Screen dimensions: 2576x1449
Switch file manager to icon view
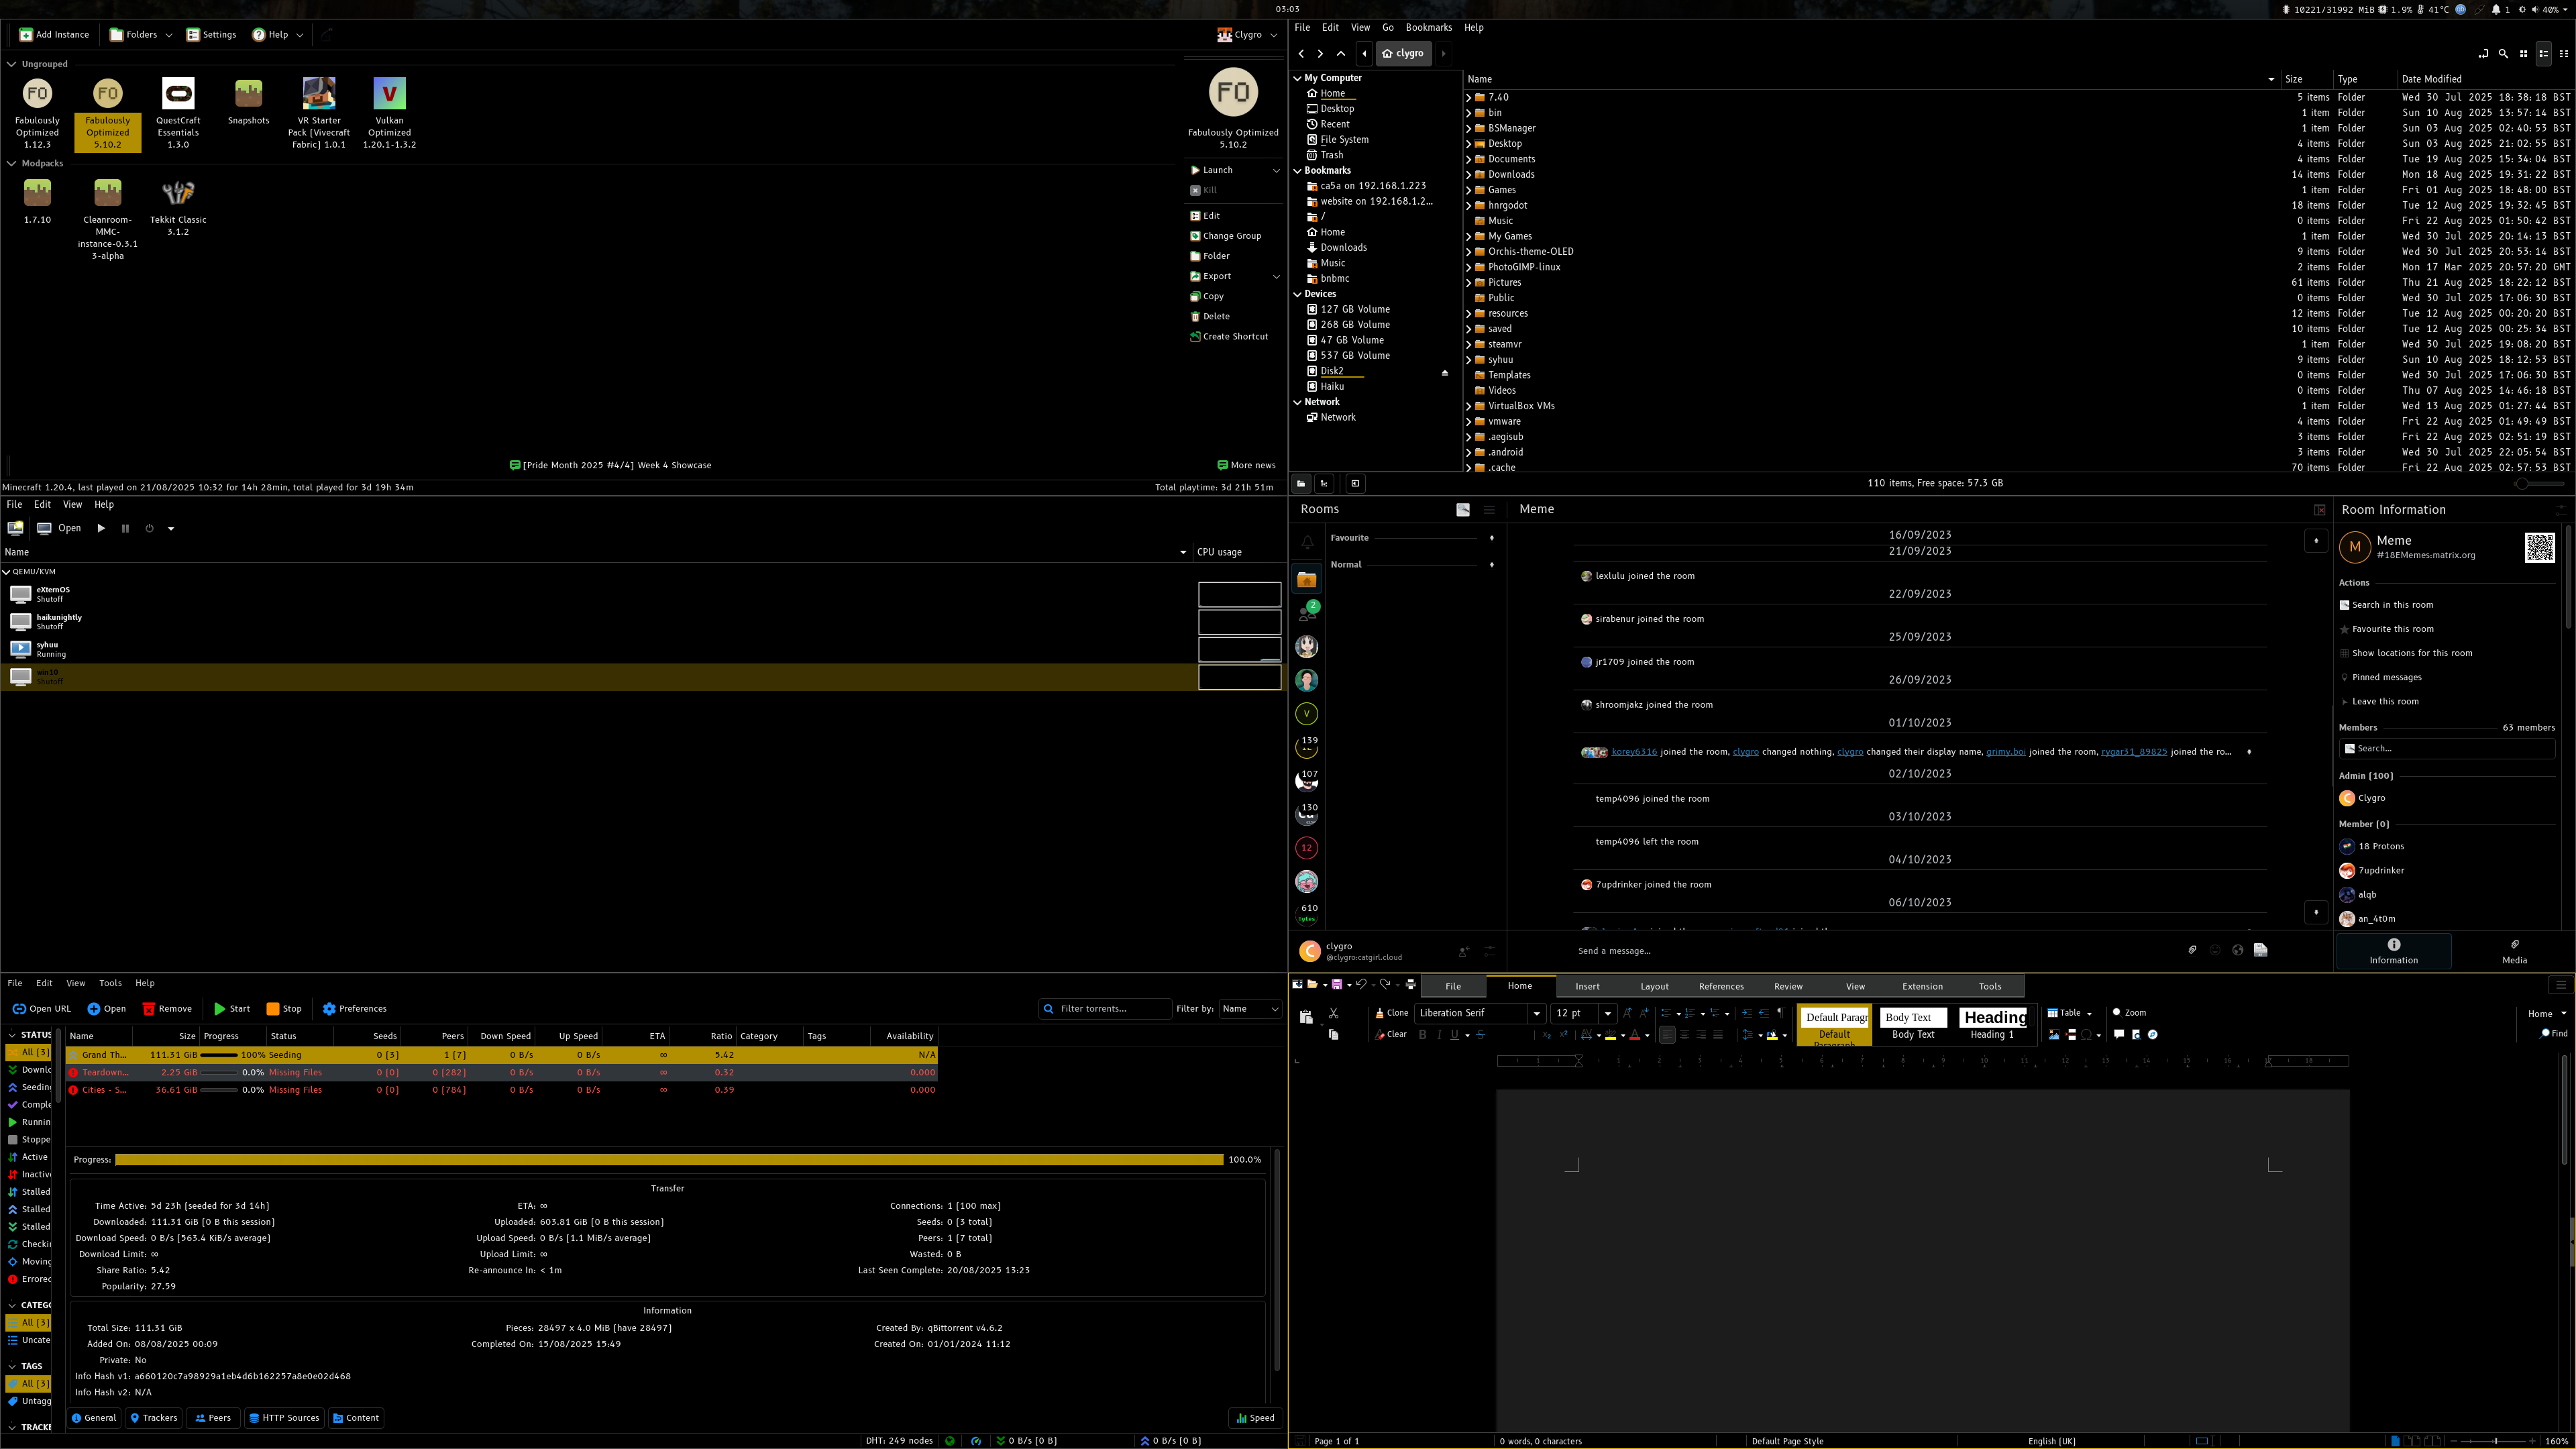[x=2523, y=53]
